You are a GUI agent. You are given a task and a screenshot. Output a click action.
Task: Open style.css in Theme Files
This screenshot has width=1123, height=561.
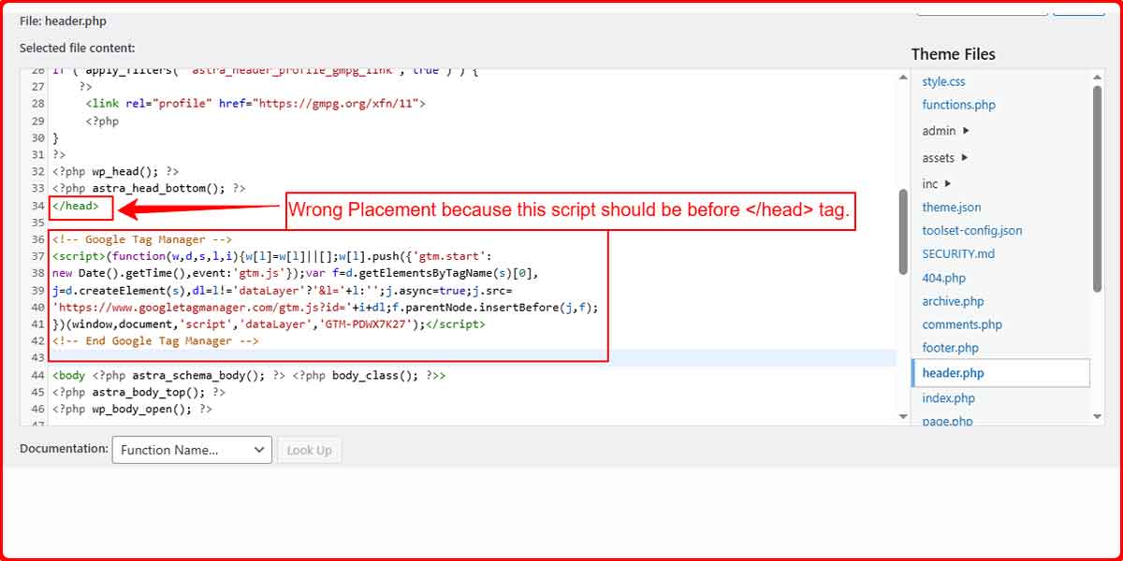pyautogui.click(x=943, y=81)
